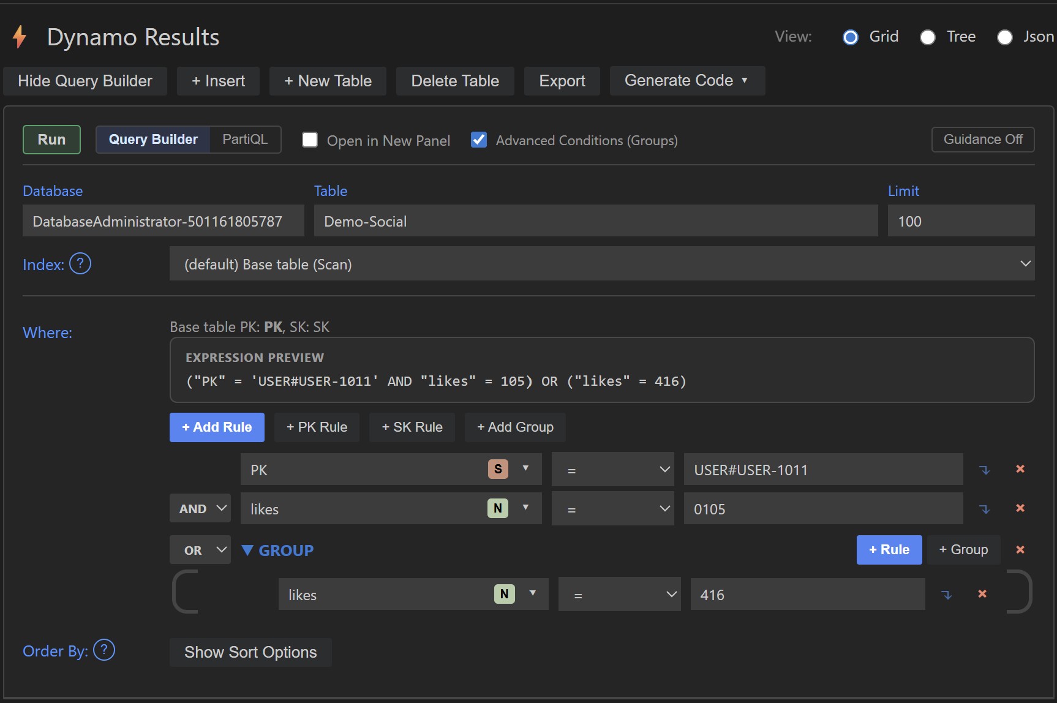
Task: Open the Order By help question-mark icon
Action: tap(104, 650)
